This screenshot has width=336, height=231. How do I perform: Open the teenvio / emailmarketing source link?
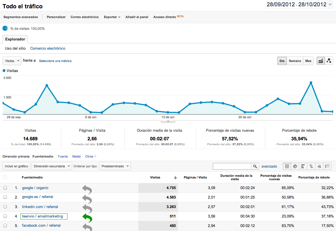click(x=43, y=216)
